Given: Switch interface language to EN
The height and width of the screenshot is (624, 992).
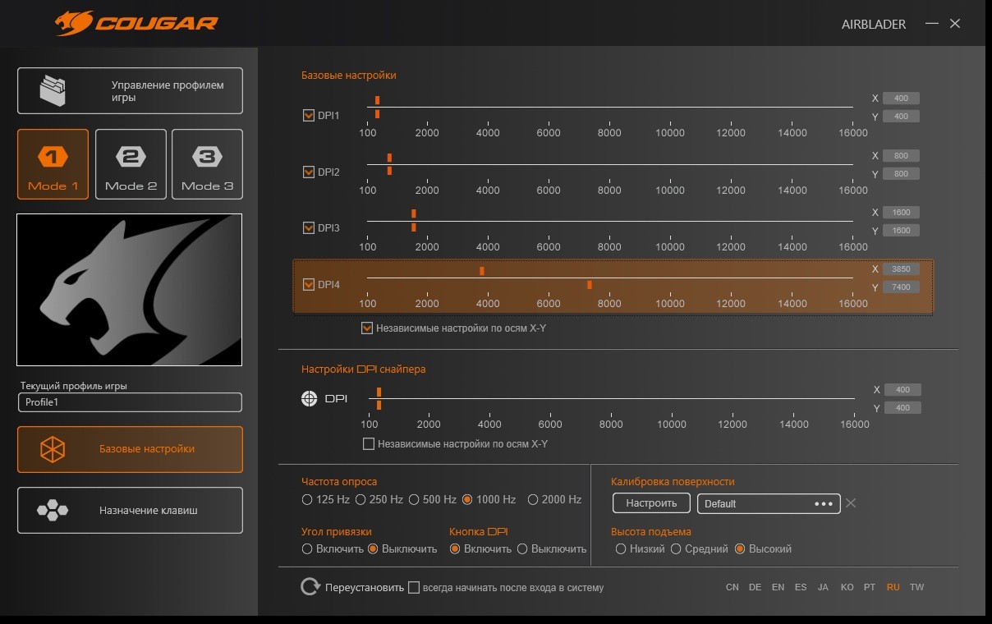Looking at the screenshot, I should [778, 588].
